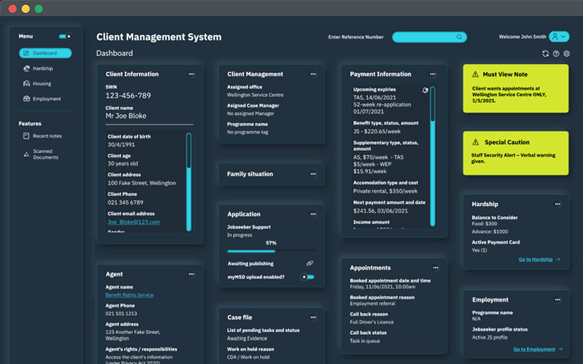Open Application card options menu
This screenshot has width=583, height=364.
[313, 214]
